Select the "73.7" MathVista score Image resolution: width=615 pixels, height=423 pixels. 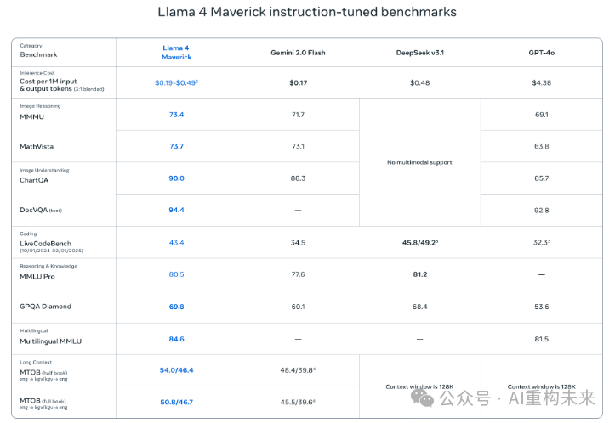[176, 146]
